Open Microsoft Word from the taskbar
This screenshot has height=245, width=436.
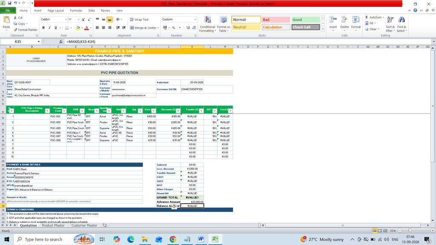coord(201,239)
